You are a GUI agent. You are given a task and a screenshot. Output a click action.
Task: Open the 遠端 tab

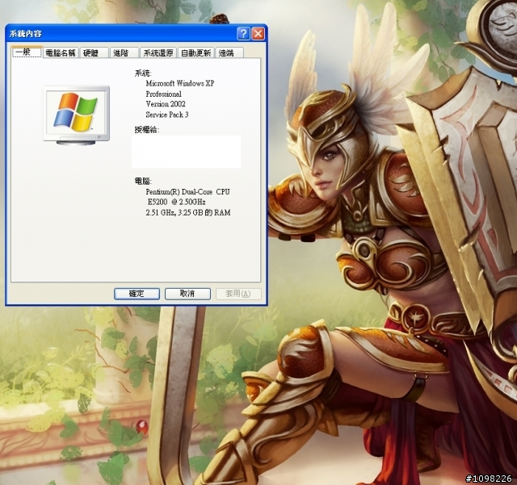pyautogui.click(x=229, y=52)
